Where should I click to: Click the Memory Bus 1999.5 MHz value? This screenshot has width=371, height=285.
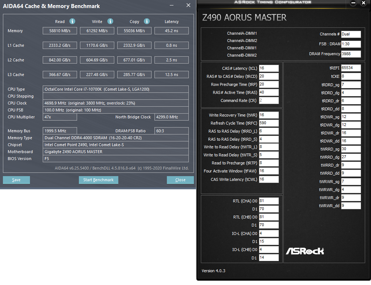60,131
